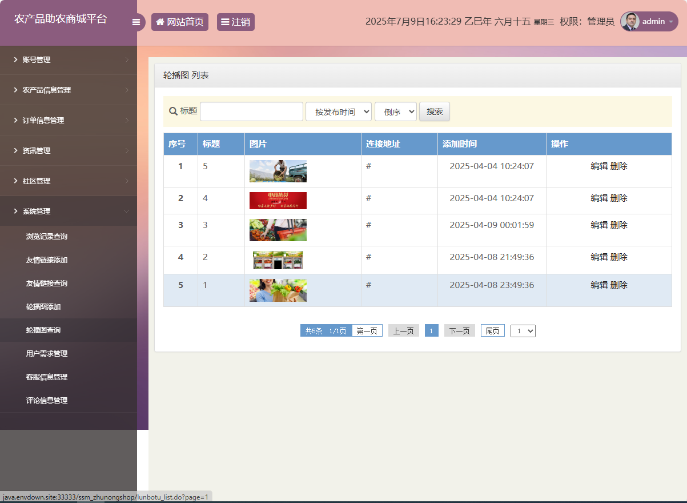Image resolution: width=687 pixels, height=503 pixels.
Task: Open the 倒序 order dropdown
Action: [395, 111]
